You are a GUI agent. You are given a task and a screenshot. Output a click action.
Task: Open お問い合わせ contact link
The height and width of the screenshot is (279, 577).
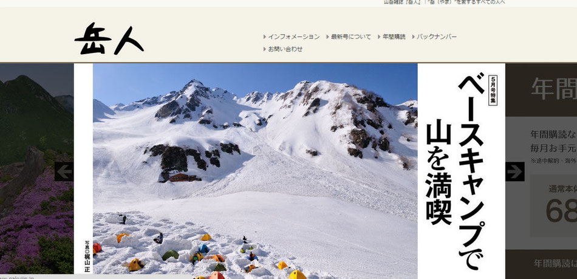click(x=285, y=49)
